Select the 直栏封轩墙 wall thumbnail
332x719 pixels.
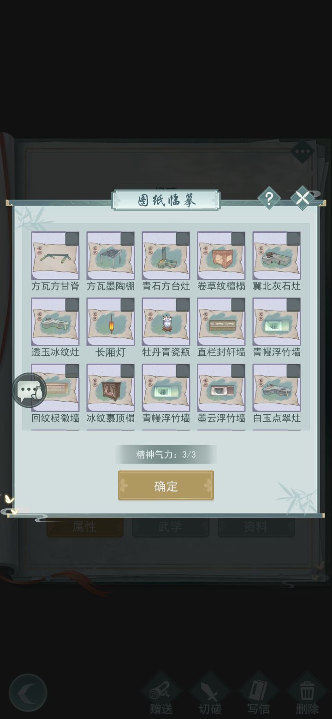pos(221,322)
